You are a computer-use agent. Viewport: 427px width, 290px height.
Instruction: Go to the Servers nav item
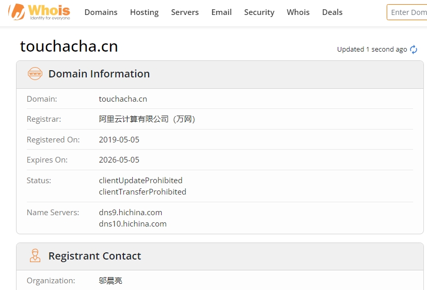(185, 12)
